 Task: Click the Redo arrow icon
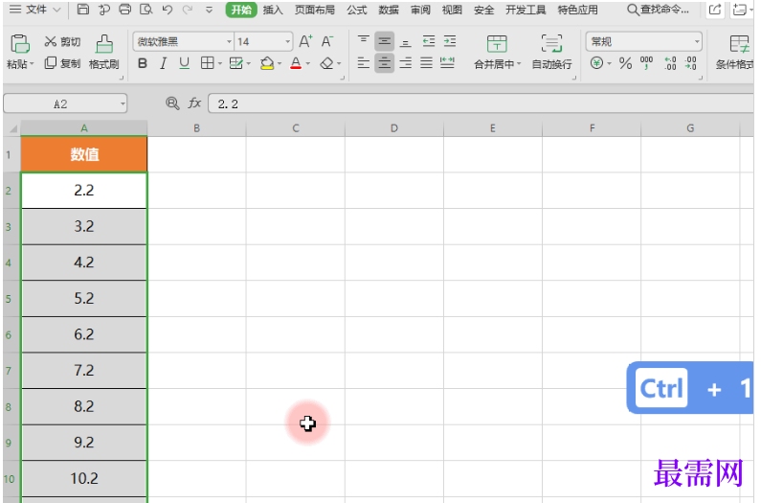coord(188,10)
